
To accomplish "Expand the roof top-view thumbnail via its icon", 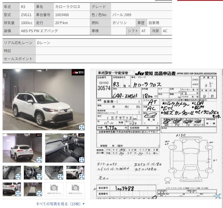I will tap(39, 193).
